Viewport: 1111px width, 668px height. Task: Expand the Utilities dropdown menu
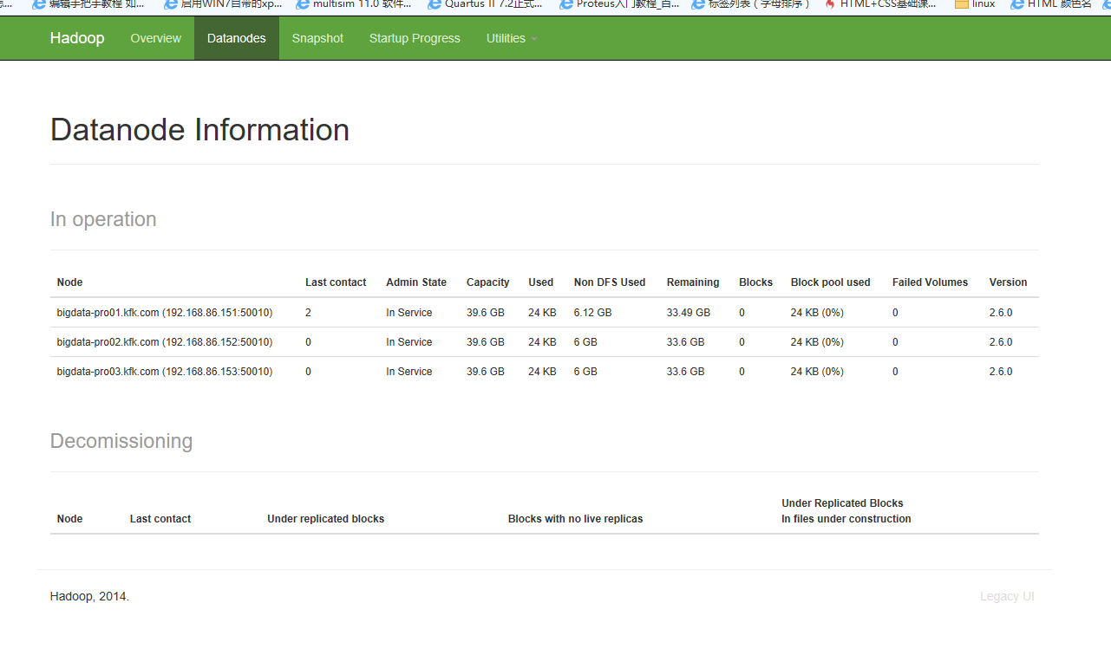pyautogui.click(x=512, y=38)
